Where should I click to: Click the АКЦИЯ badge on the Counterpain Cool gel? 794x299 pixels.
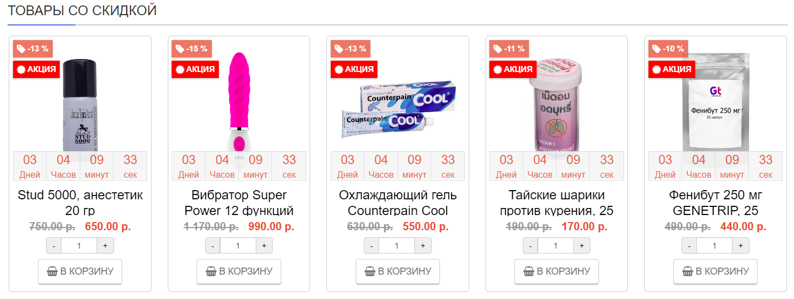(354, 69)
